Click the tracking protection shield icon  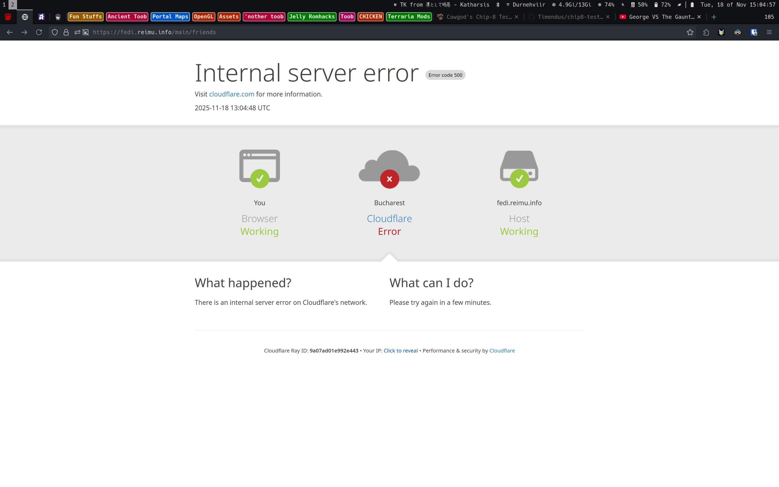(x=55, y=32)
